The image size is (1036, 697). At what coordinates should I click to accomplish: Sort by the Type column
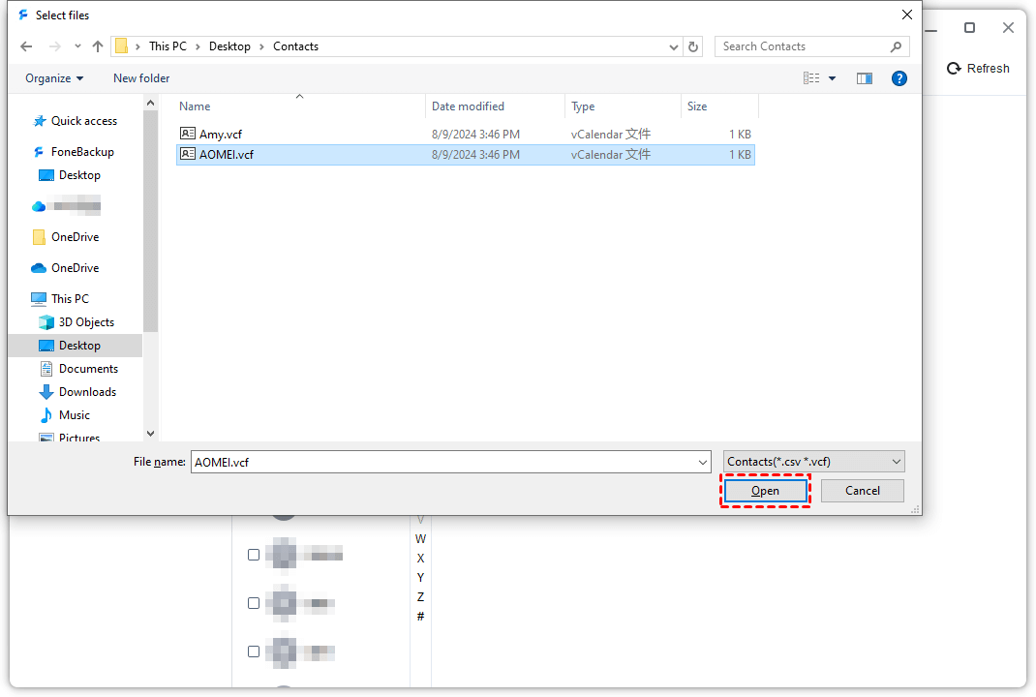pos(584,106)
